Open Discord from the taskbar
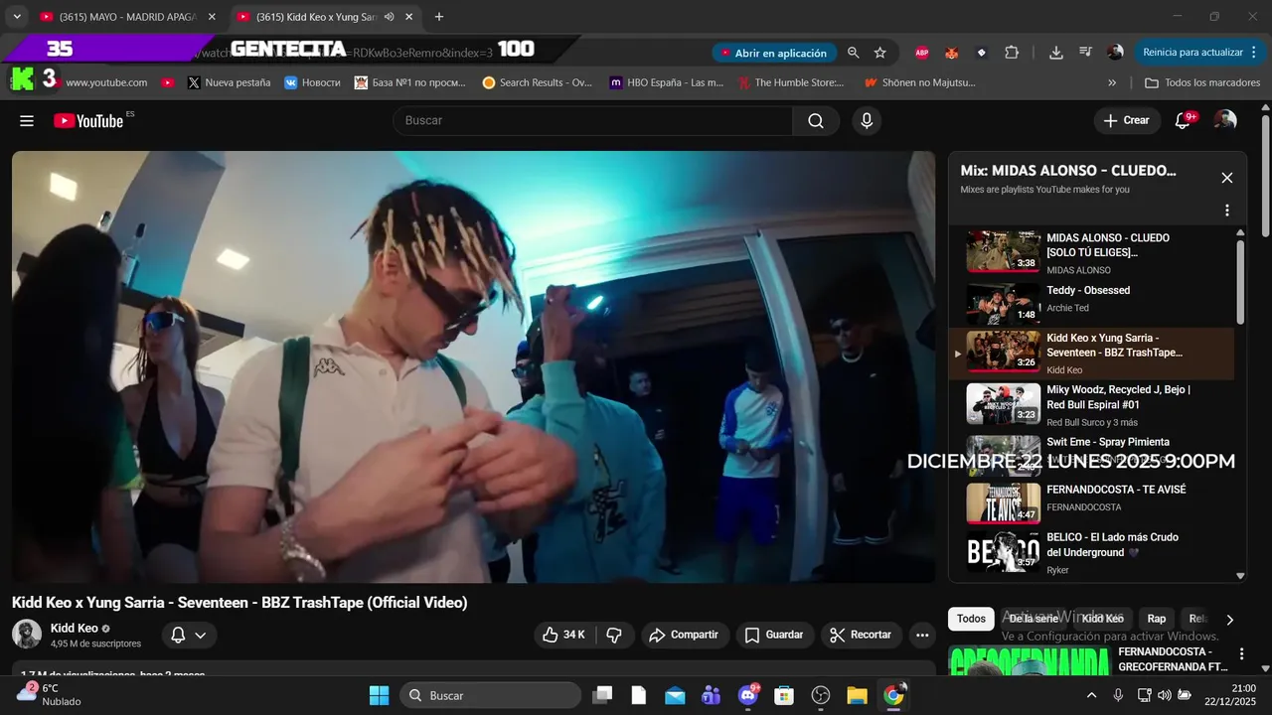 click(x=748, y=695)
